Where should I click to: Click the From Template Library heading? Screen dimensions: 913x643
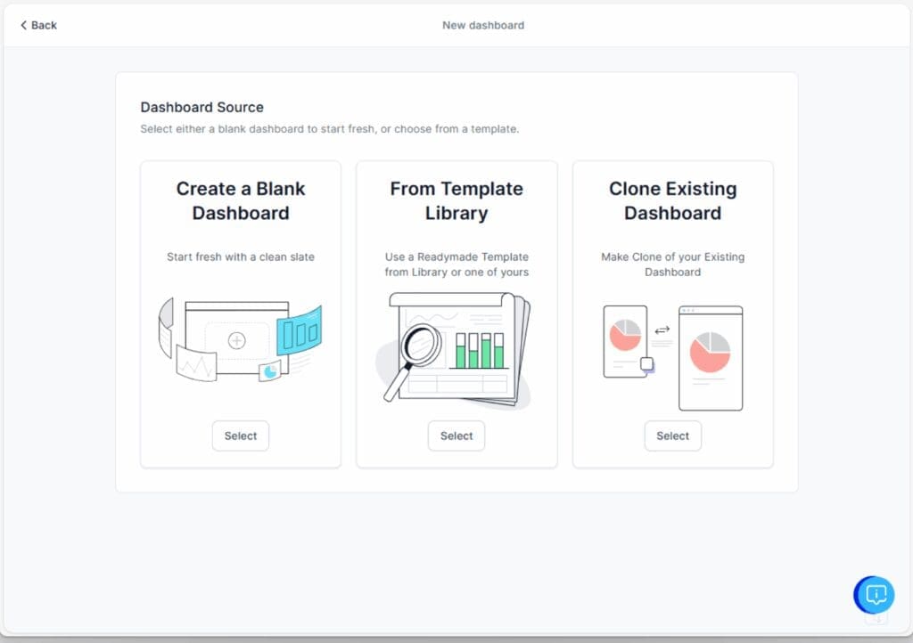pos(456,200)
